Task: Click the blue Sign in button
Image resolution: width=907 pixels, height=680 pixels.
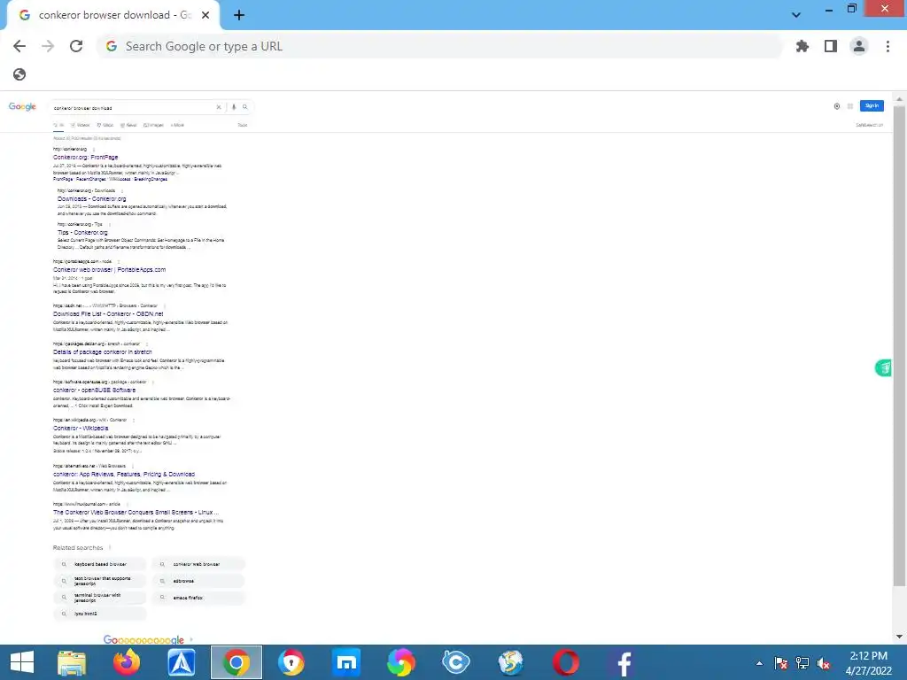Action: point(872,106)
